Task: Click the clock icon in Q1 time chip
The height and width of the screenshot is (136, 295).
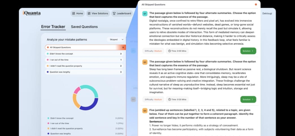Action: (169, 51)
